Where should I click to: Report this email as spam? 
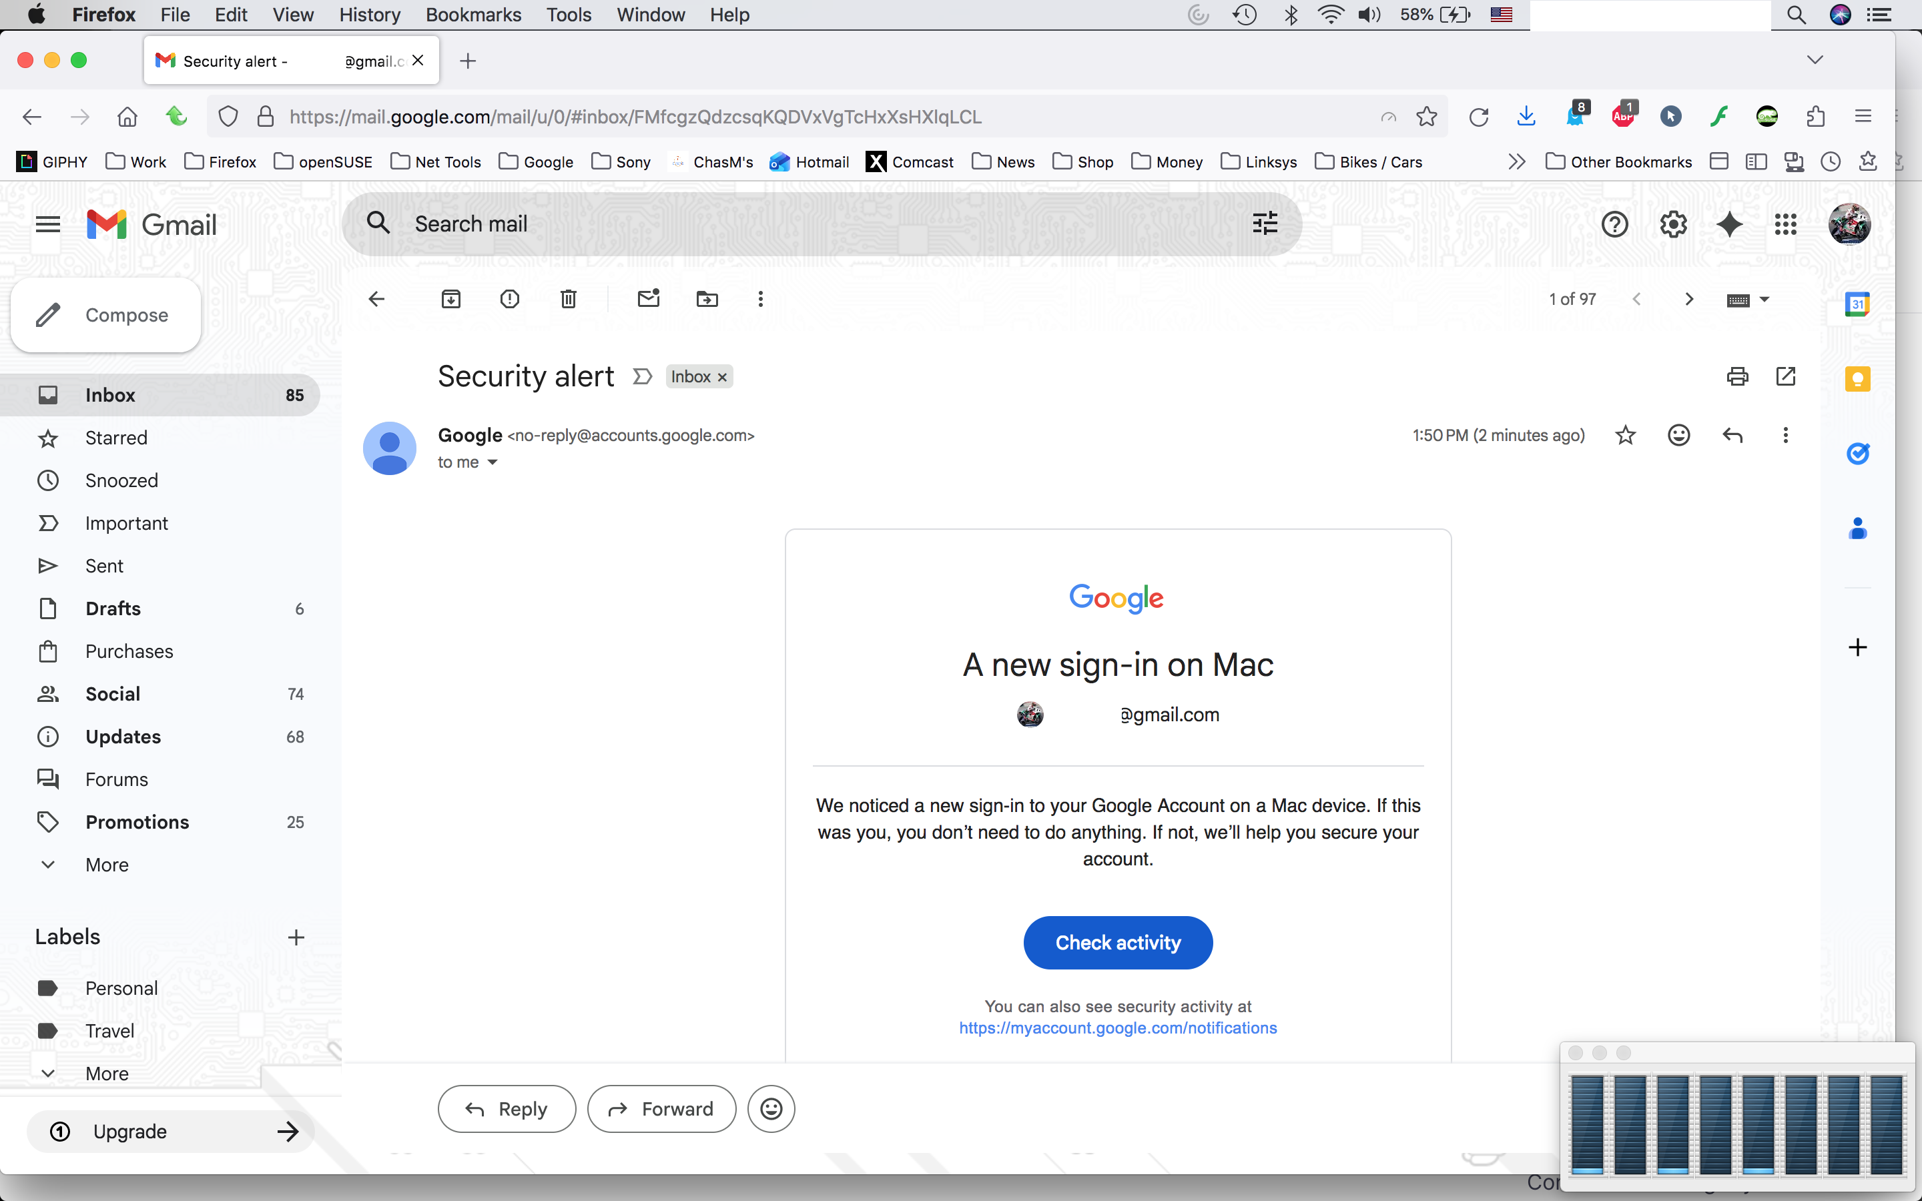pyautogui.click(x=509, y=299)
